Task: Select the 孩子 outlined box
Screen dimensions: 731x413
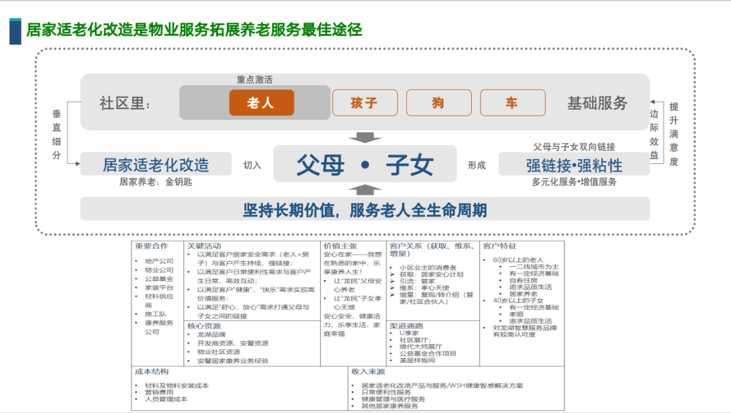Action: click(x=364, y=103)
